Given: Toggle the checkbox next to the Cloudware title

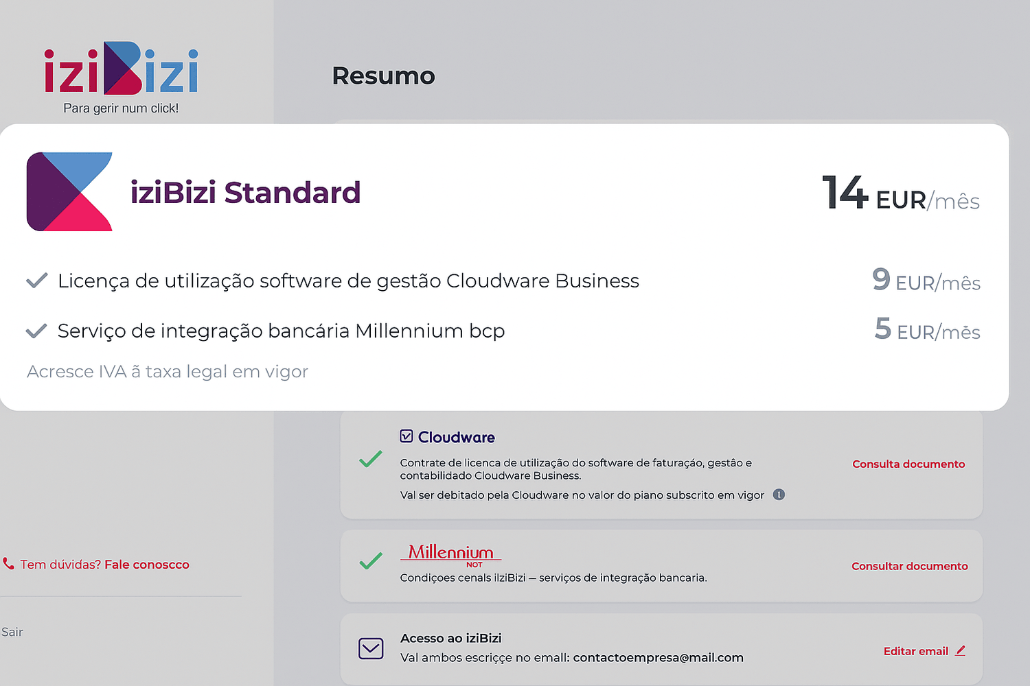Looking at the screenshot, I should click(x=407, y=436).
